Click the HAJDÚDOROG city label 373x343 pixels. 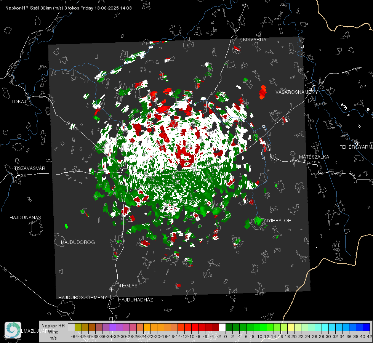pyautogui.click(x=78, y=242)
